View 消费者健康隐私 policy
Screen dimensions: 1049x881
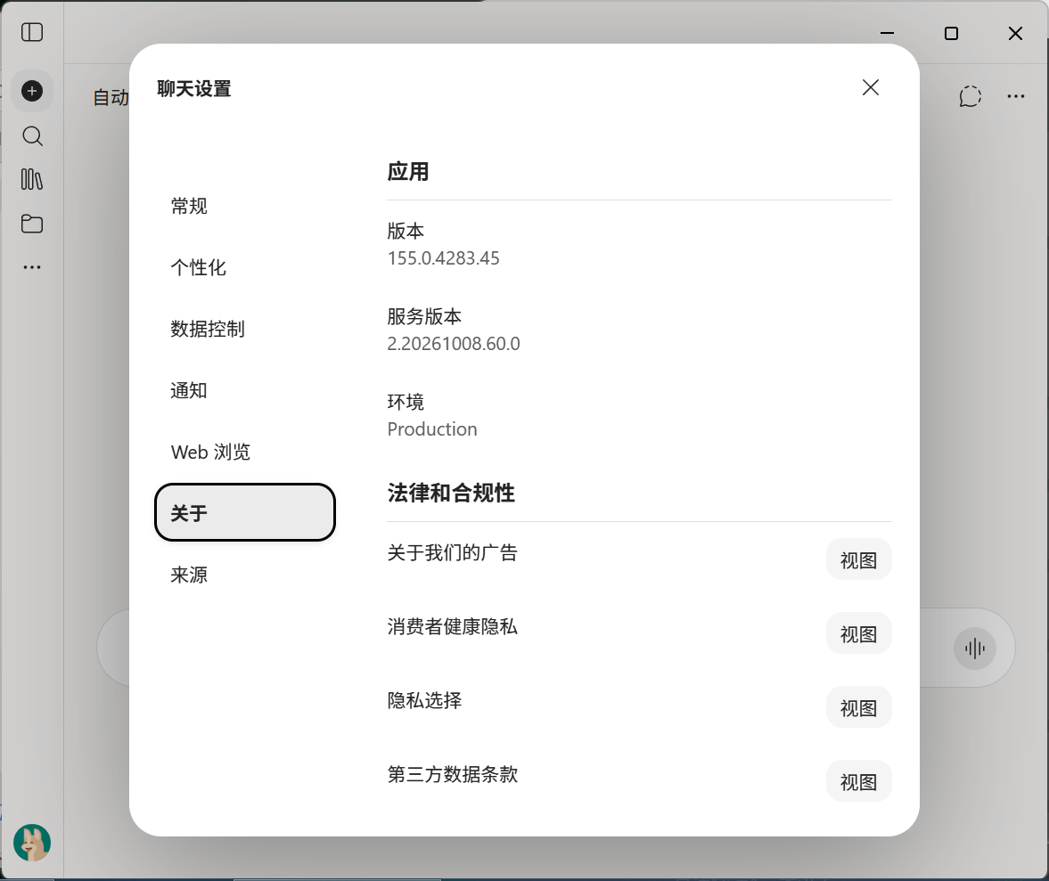859,633
